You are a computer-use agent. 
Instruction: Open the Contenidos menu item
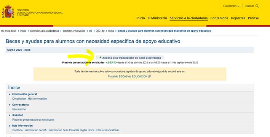pos(219,18)
